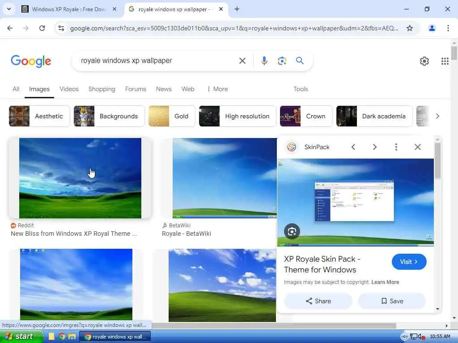Reload the current page

[x=42, y=28]
